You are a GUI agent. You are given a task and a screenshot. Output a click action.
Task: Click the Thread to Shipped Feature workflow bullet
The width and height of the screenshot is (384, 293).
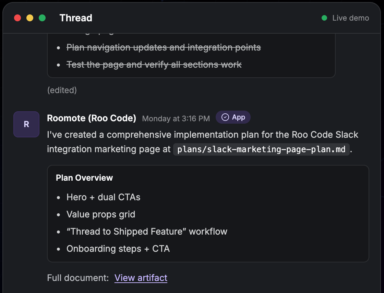pos(147,232)
